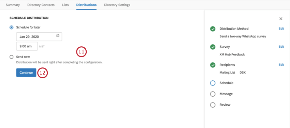Image resolution: width=290 pixels, height=128 pixels.
Task: Select the Message step circle
Action: [x=213, y=94]
